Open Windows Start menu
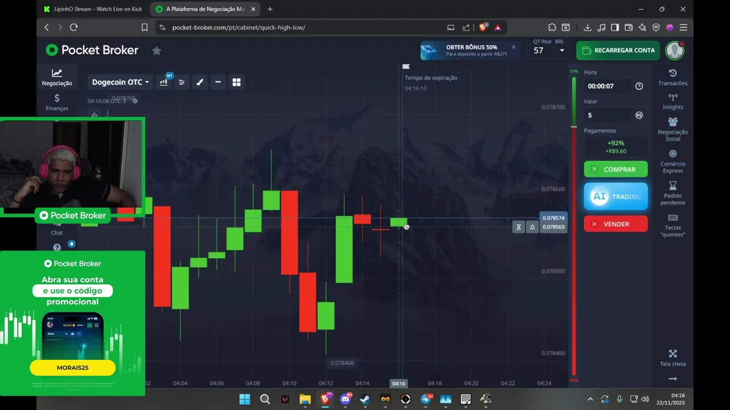The height and width of the screenshot is (410, 730). 245,399
